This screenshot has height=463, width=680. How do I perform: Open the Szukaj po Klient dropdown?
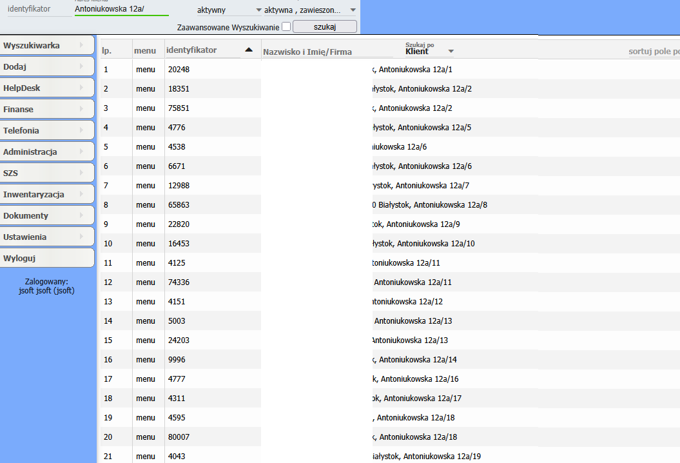pyautogui.click(x=451, y=52)
